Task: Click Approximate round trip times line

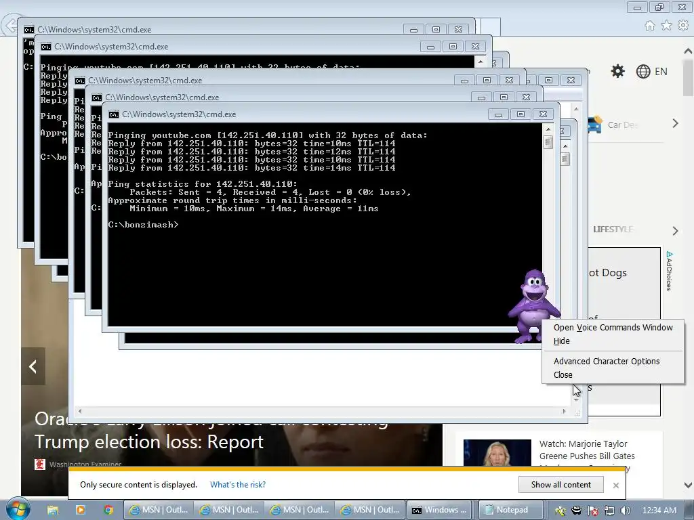Action: (x=232, y=200)
